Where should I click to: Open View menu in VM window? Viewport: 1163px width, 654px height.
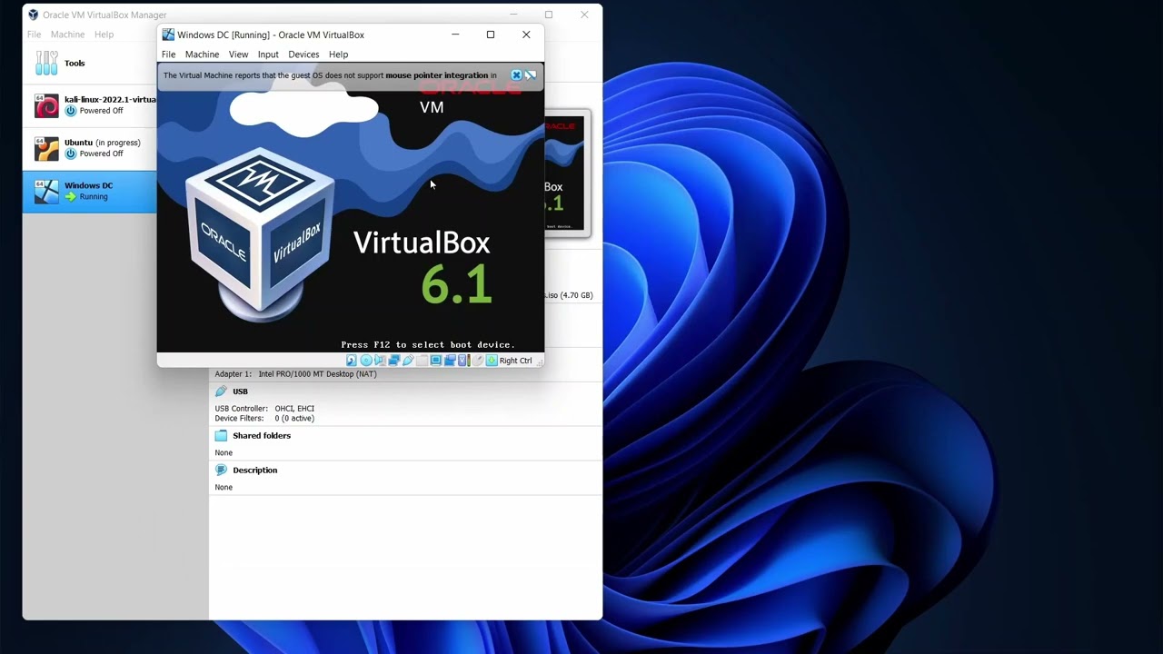(x=238, y=54)
